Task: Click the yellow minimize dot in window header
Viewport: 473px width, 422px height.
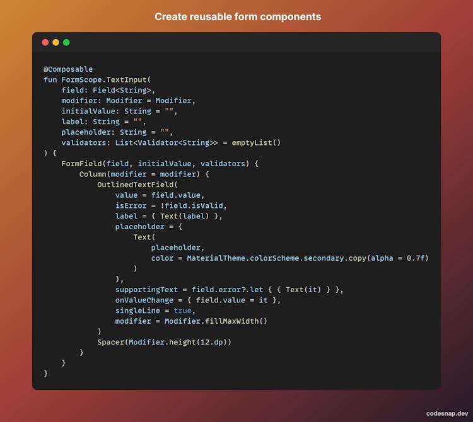Action: [55, 42]
